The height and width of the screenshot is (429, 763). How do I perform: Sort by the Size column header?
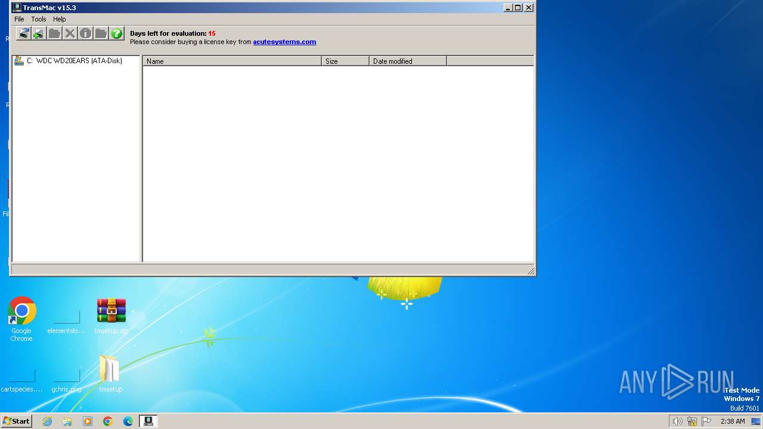pyautogui.click(x=345, y=61)
